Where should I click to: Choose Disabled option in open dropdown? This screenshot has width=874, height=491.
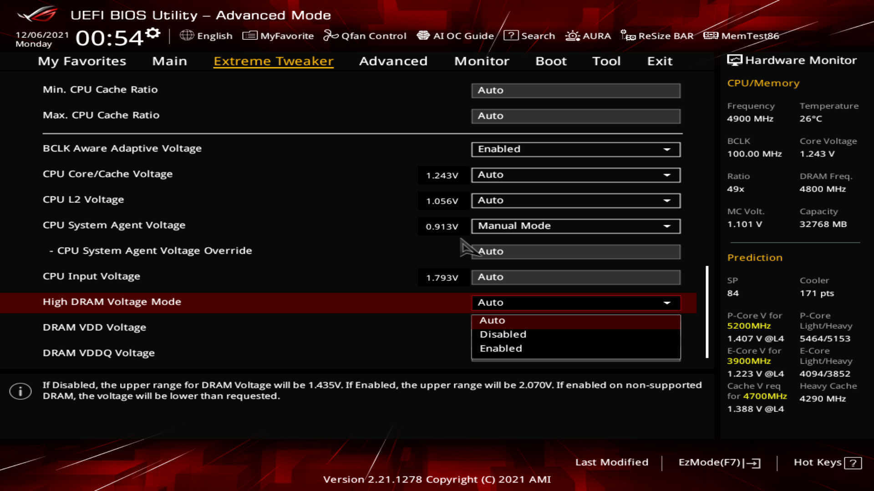point(503,335)
